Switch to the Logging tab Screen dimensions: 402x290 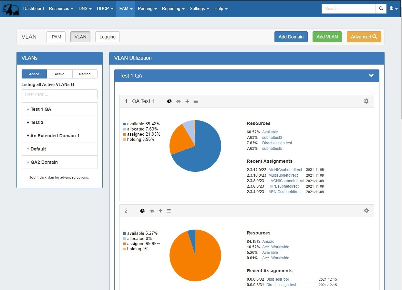pyautogui.click(x=107, y=37)
